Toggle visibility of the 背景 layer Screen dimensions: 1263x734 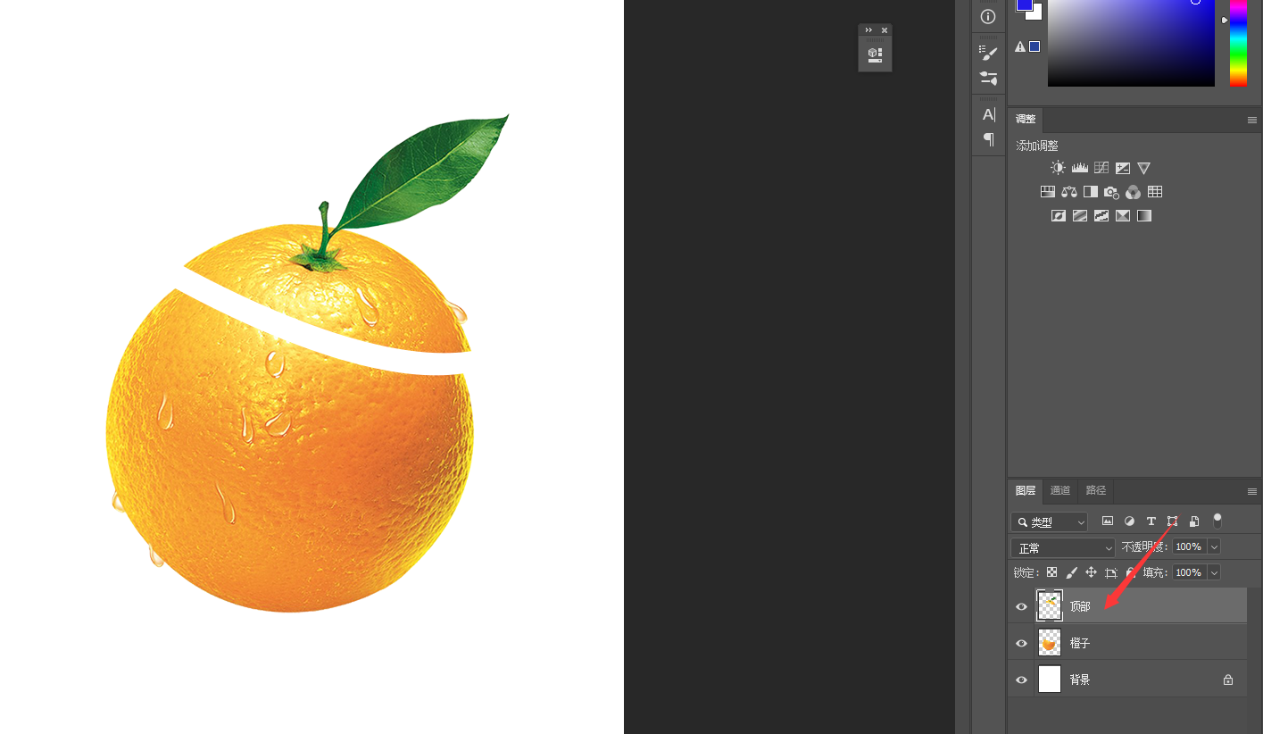[1022, 680]
